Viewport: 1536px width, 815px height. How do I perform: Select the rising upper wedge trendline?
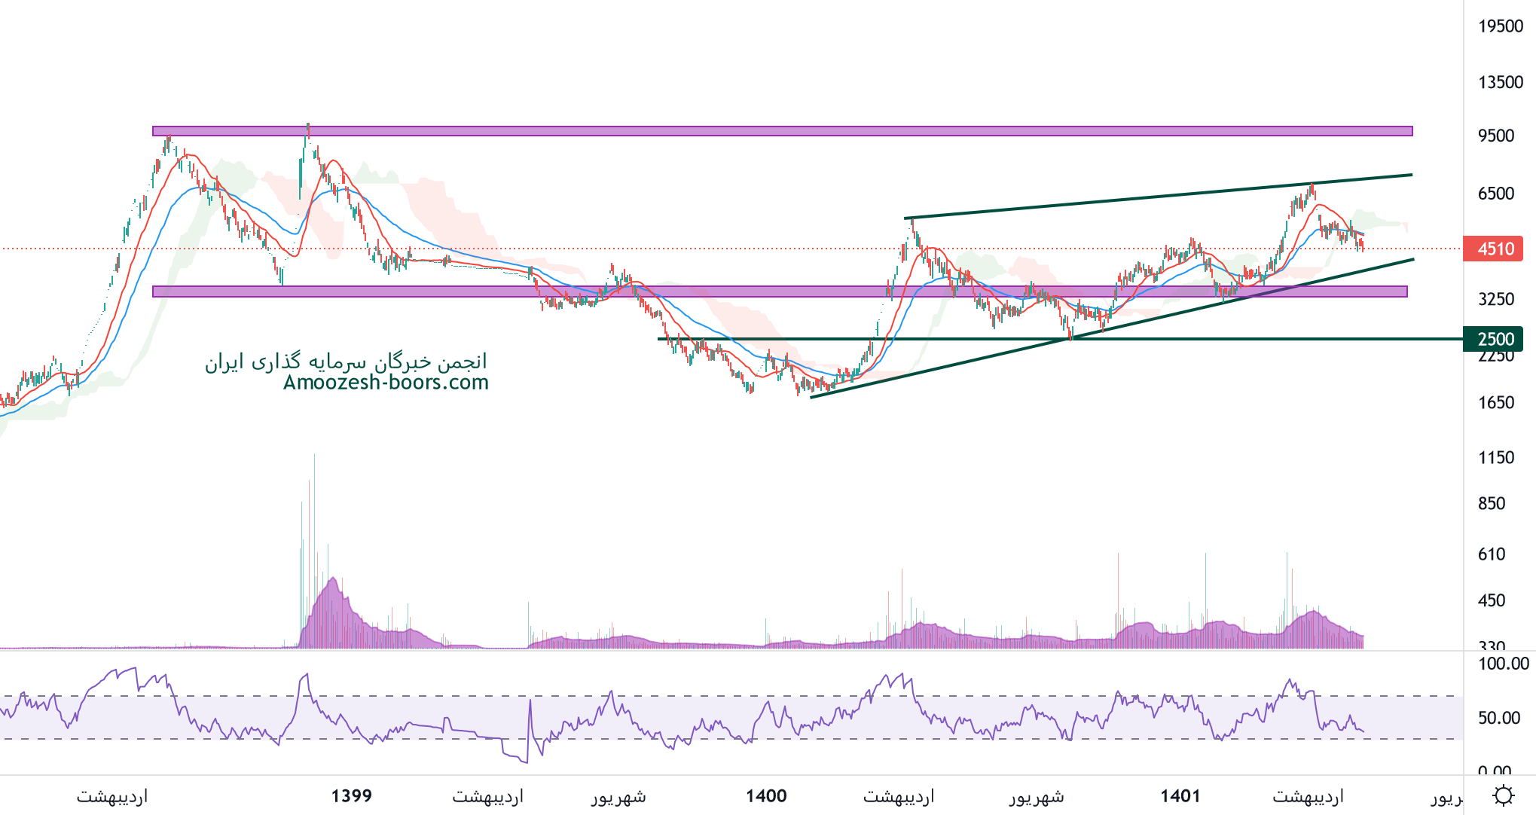click(x=1130, y=198)
